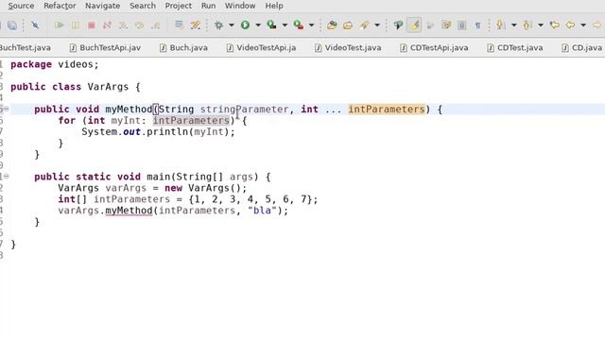Open the Debug icon dropdown arrow

point(231,25)
